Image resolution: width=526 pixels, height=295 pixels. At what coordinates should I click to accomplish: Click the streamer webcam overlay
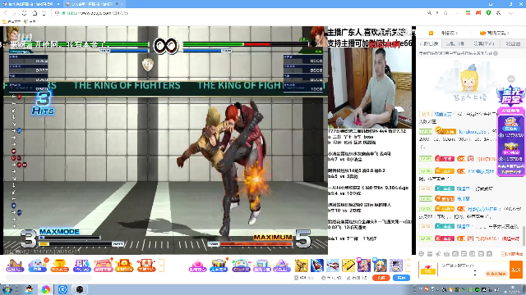(x=369, y=88)
